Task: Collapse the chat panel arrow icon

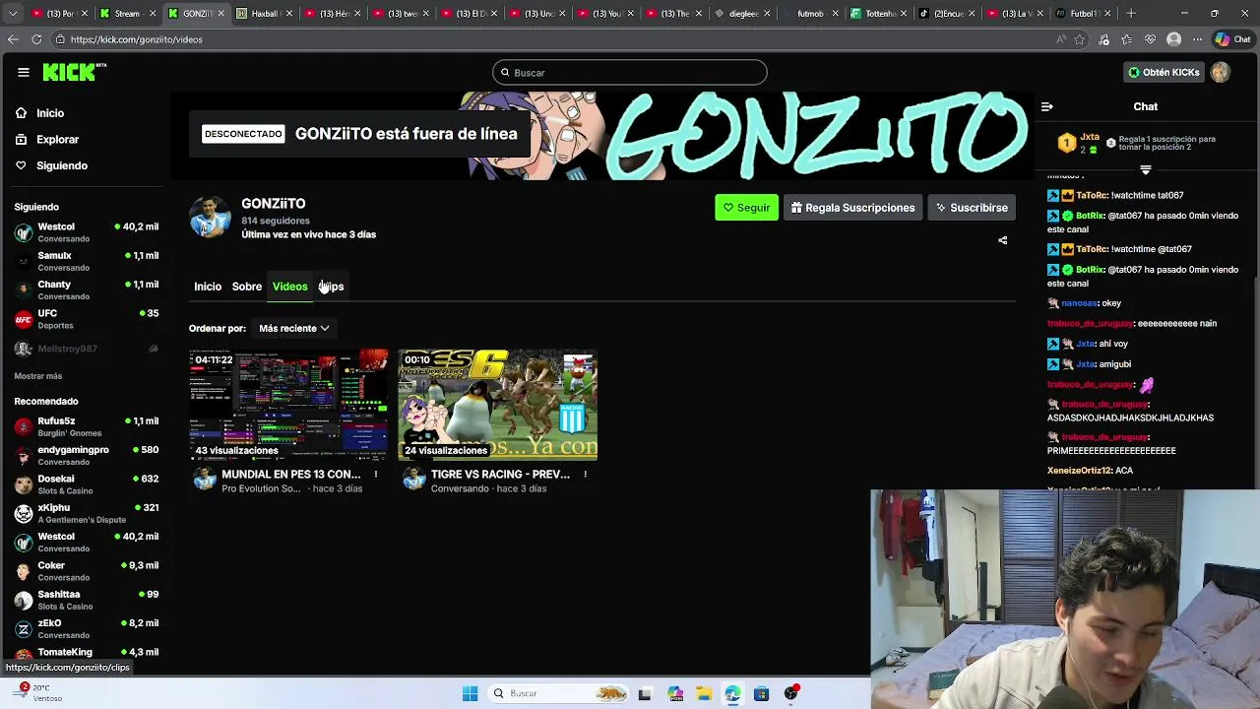Action: click(x=1047, y=106)
